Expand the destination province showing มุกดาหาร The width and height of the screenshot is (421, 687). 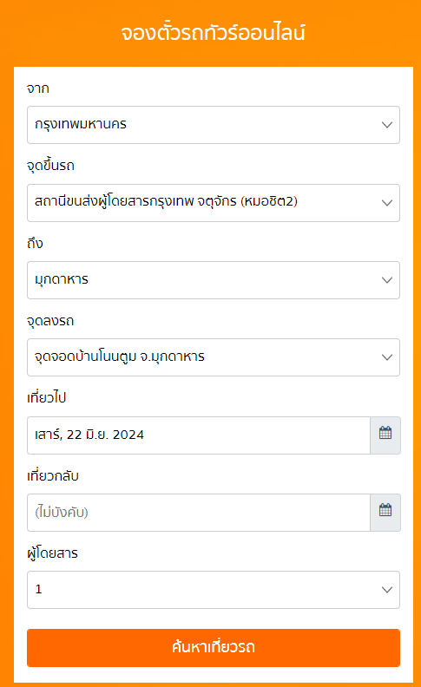(x=214, y=280)
